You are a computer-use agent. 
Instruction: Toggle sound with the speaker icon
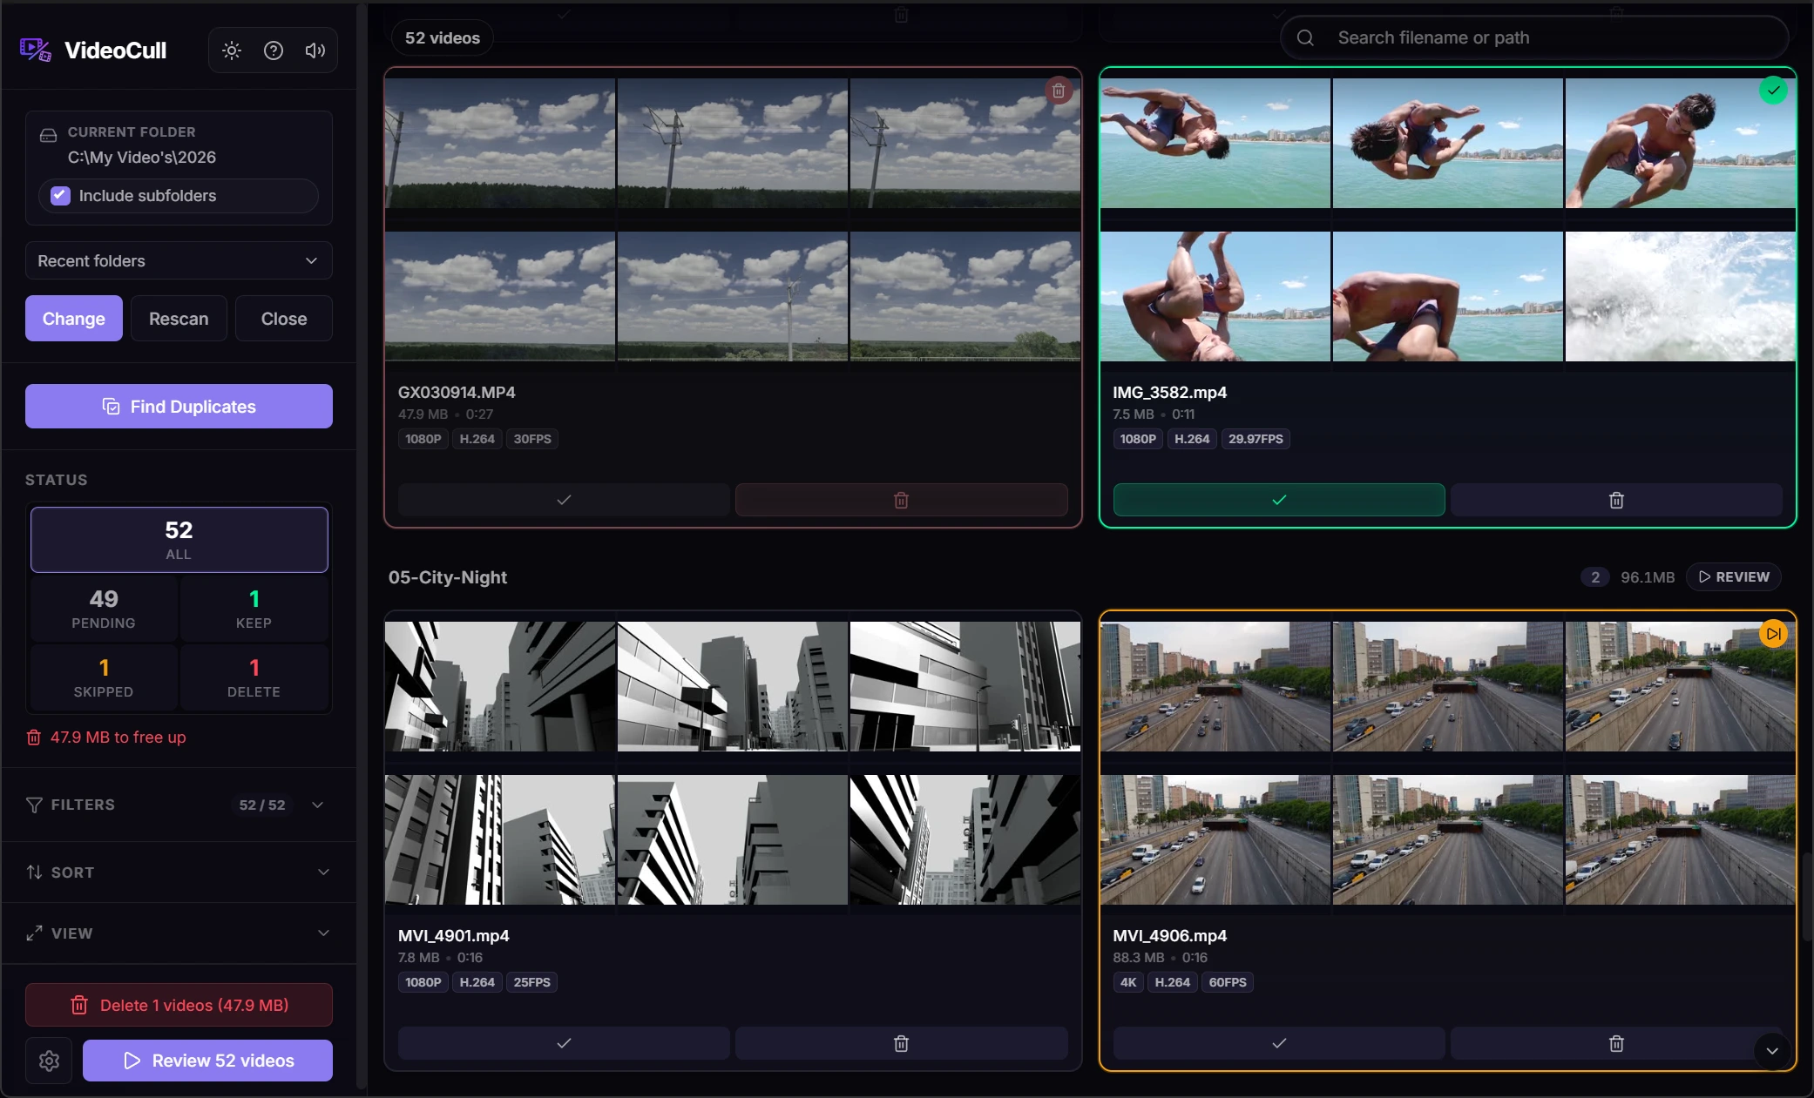tap(315, 51)
